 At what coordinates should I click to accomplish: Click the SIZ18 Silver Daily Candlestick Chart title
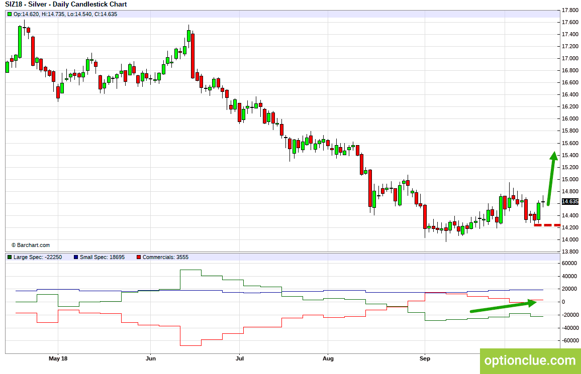tap(66, 5)
